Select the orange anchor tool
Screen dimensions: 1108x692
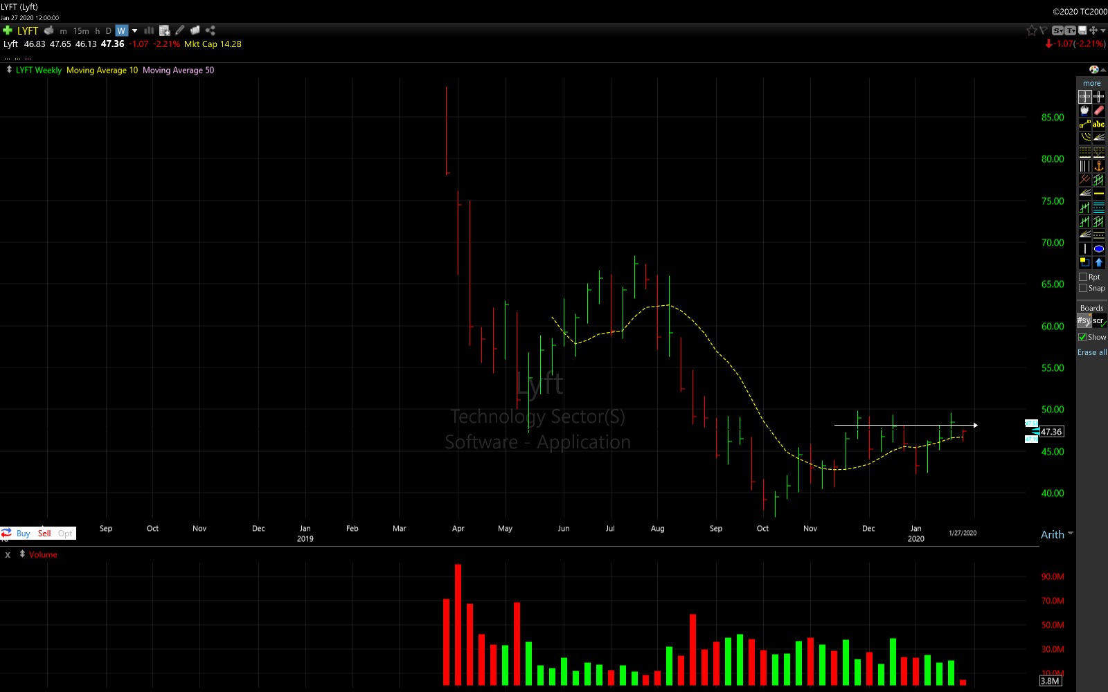(x=1099, y=166)
